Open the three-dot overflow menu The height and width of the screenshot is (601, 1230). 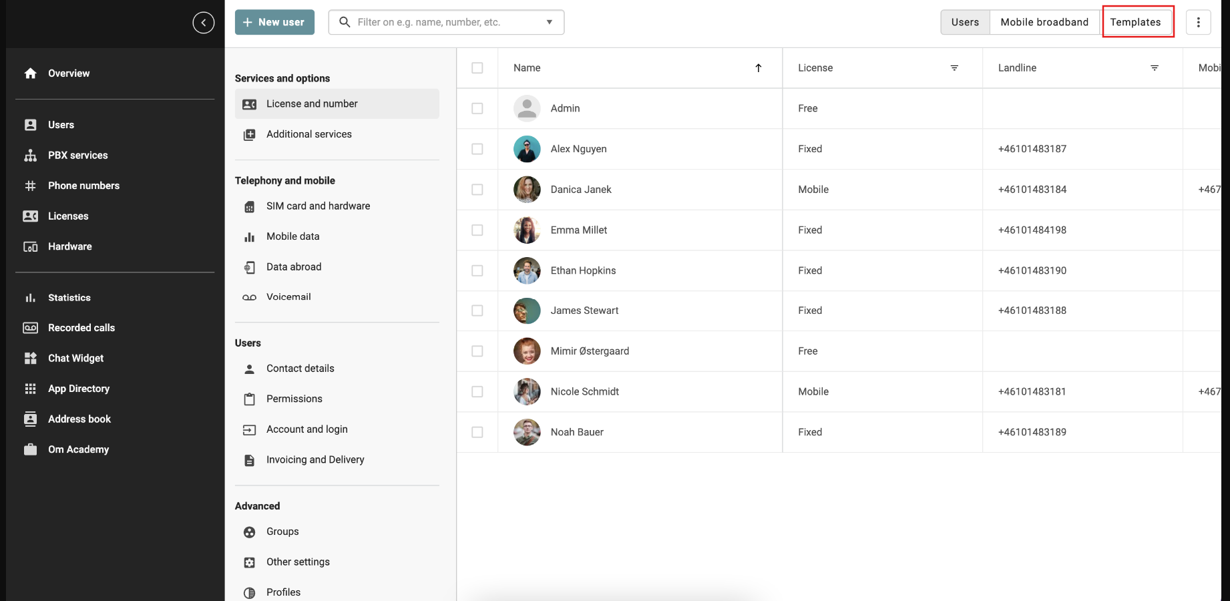pyautogui.click(x=1199, y=21)
